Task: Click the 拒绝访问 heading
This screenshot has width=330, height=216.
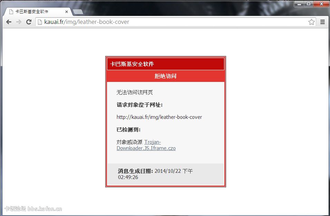Action: [166, 76]
